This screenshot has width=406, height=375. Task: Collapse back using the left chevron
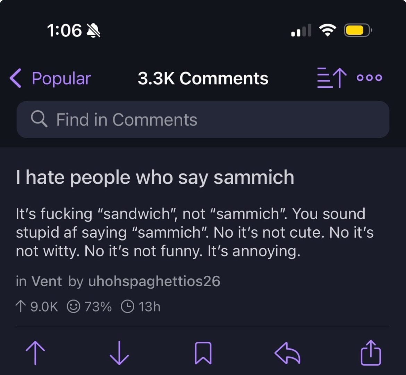point(15,78)
